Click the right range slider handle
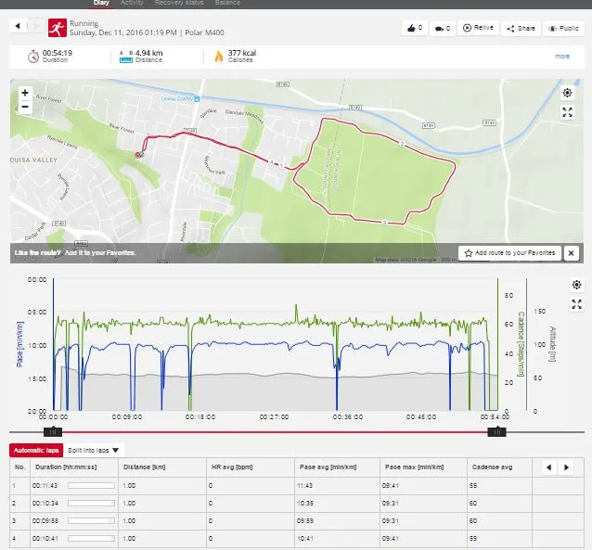The image size is (592, 550). (496, 432)
